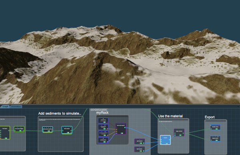Select the upper small purple sub-material node
The width and height of the screenshot is (240, 155).
tap(140, 141)
